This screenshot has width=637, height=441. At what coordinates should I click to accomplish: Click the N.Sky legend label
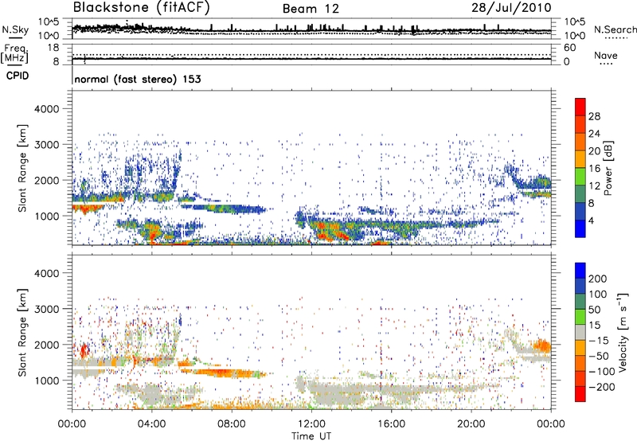coord(15,29)
